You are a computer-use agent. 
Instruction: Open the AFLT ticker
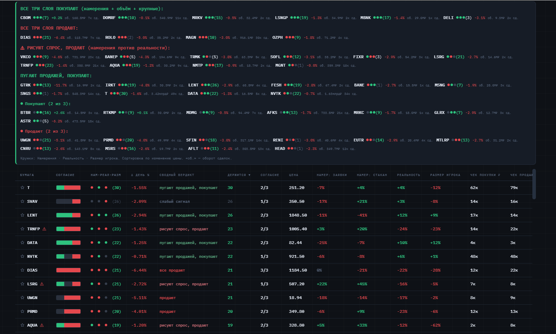pos(193,148)
